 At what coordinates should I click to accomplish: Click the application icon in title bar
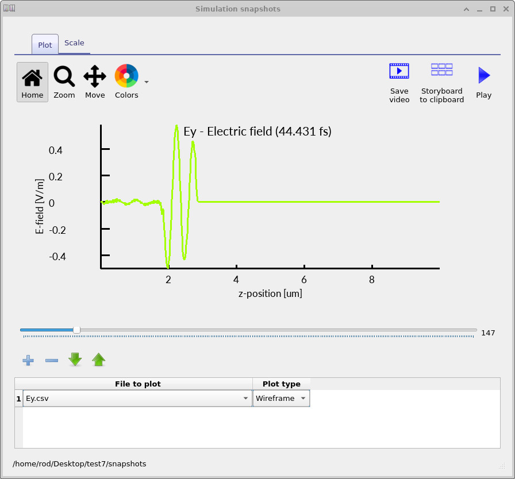9,8
